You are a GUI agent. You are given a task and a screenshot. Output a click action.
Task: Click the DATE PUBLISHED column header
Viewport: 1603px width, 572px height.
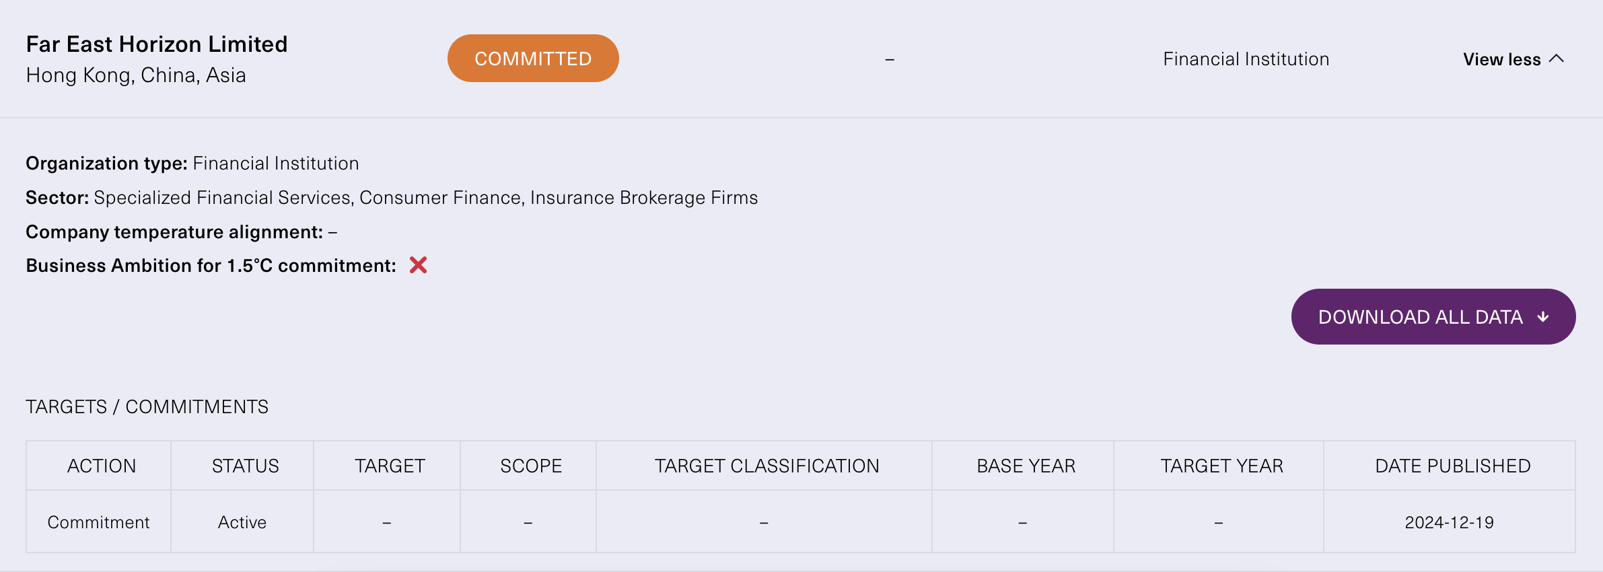[1452, 466]
